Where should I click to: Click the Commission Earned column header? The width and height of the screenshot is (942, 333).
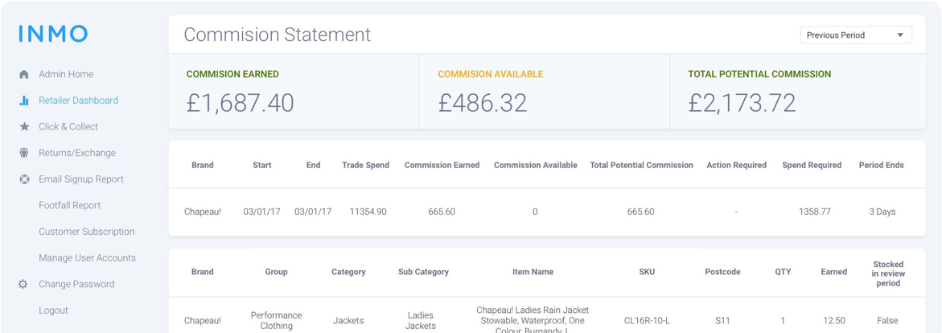442,165
